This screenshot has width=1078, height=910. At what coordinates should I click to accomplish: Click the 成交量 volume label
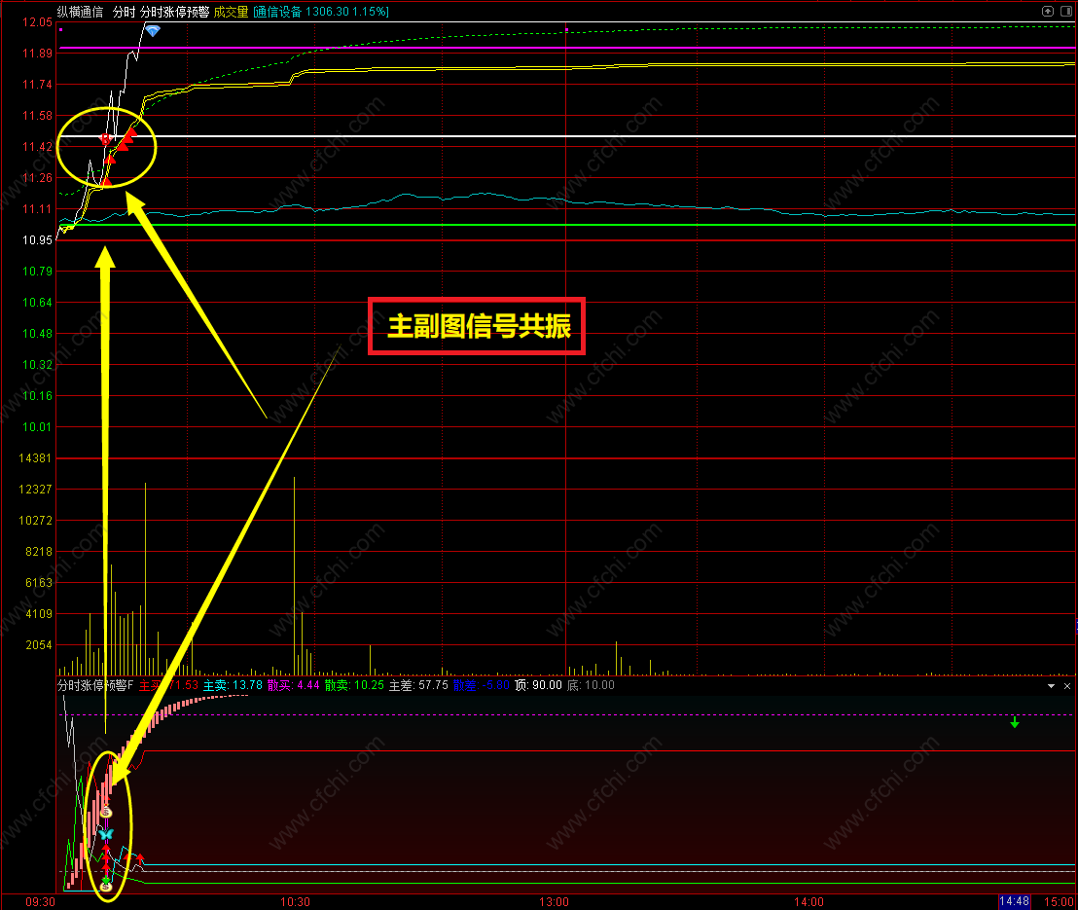point(231,12)
